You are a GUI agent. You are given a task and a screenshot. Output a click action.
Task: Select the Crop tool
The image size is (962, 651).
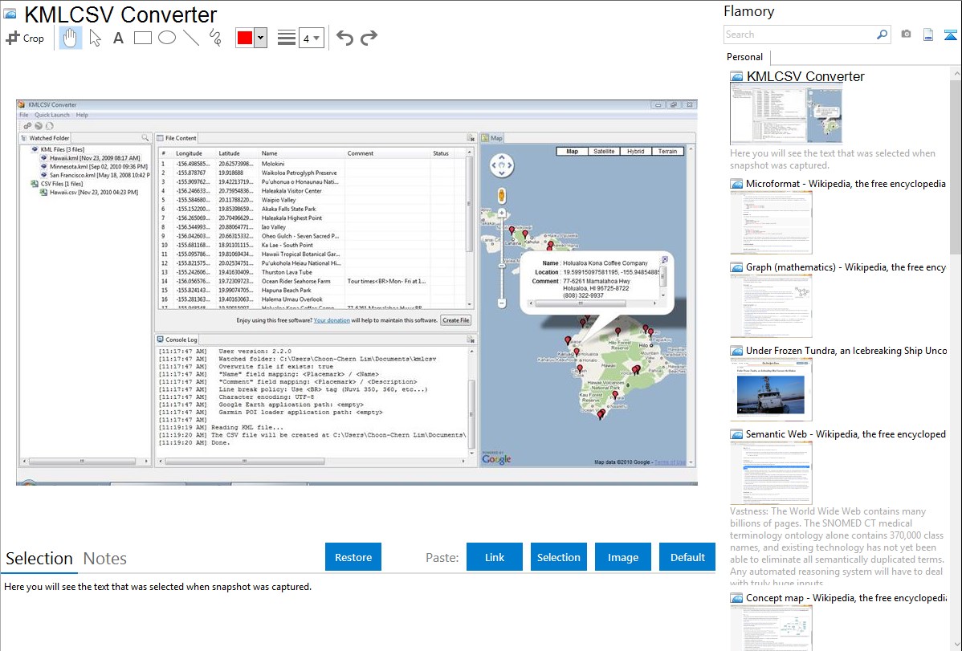25,38
